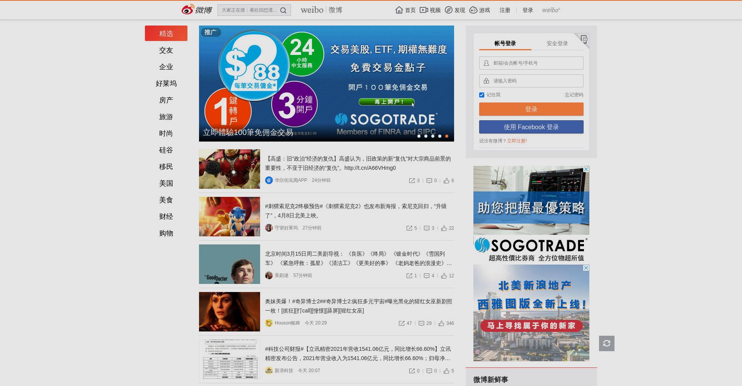
Task: Click Houson猴姆 author avatar
Action: tap(269, 323)
